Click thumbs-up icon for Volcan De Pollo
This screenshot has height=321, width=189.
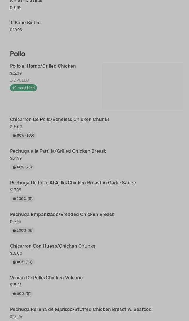pos(14,294)
